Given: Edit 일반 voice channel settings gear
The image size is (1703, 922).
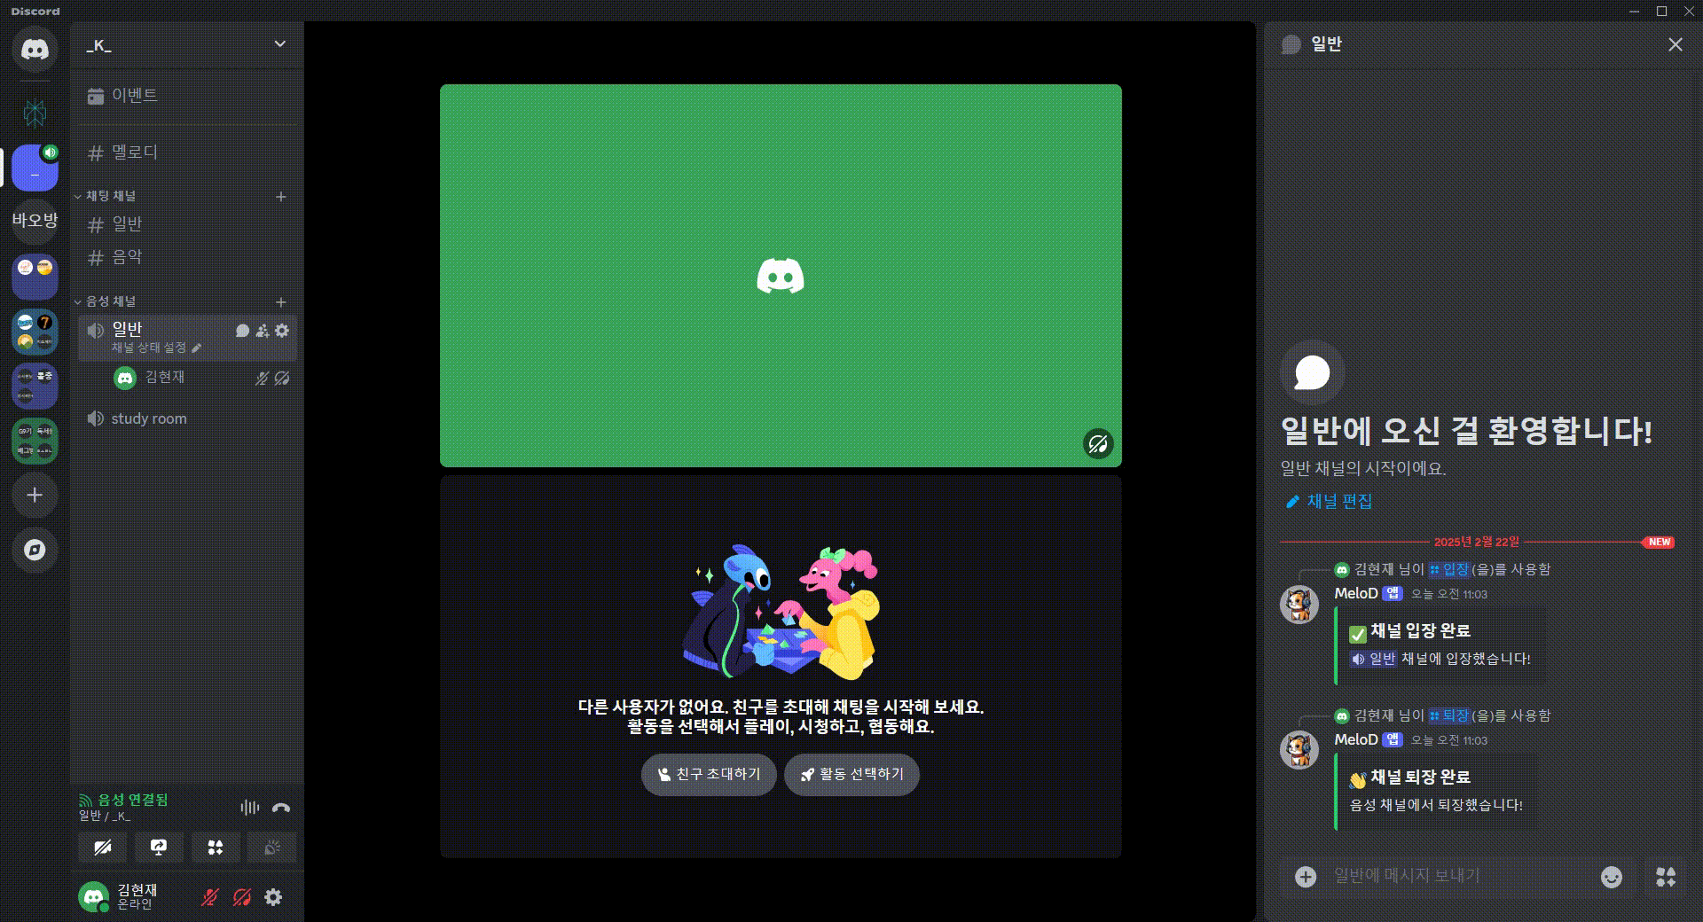Looking at the screenshot, I should (282, 331).
